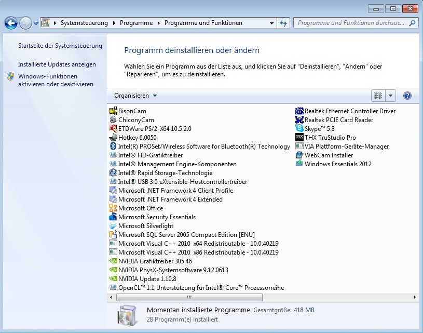Click the installed programs icon in details pane

tap(127, 315)
